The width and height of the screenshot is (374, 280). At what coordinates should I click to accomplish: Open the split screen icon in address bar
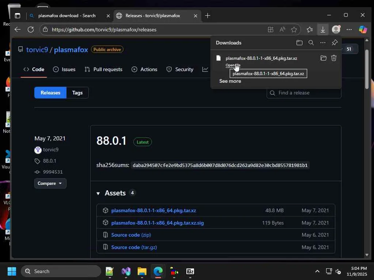tap(271, 30)
